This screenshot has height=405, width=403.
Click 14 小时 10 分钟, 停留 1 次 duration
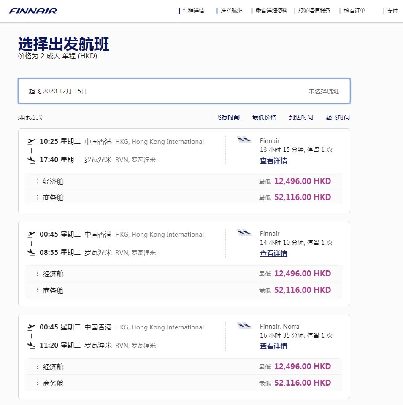click(296, 243)
